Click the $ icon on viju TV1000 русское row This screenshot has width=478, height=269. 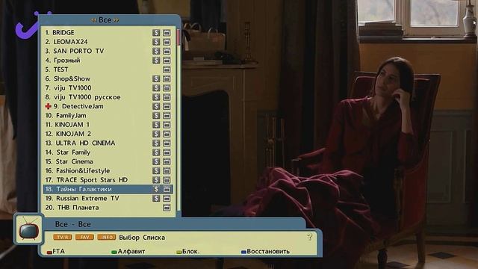156,97
